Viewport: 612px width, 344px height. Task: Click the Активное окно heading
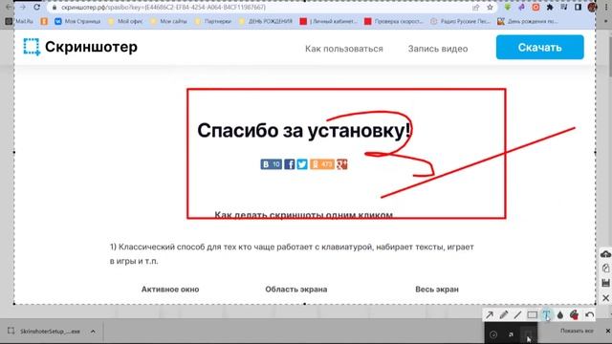click(170, 290)
